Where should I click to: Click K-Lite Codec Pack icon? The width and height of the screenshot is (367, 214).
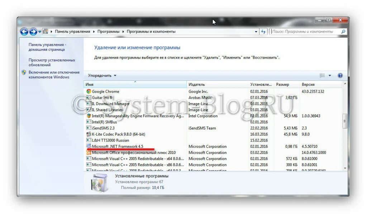coord(89,134)
